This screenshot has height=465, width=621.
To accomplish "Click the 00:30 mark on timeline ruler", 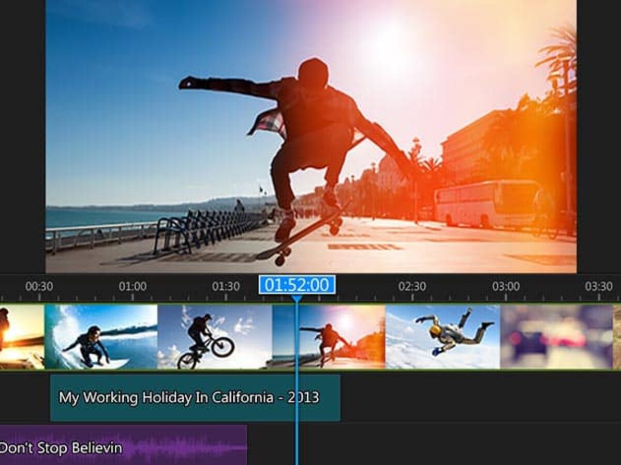I will click(39, 286).
